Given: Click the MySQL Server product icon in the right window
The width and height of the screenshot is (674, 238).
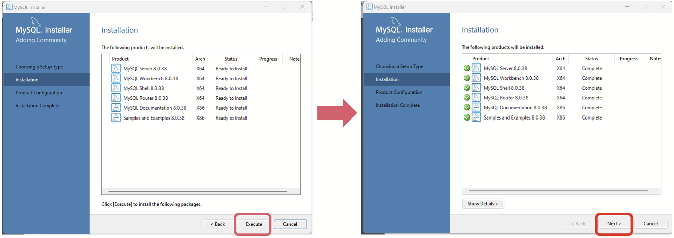Looking at the screenshot, I should [x=476, y=68].
